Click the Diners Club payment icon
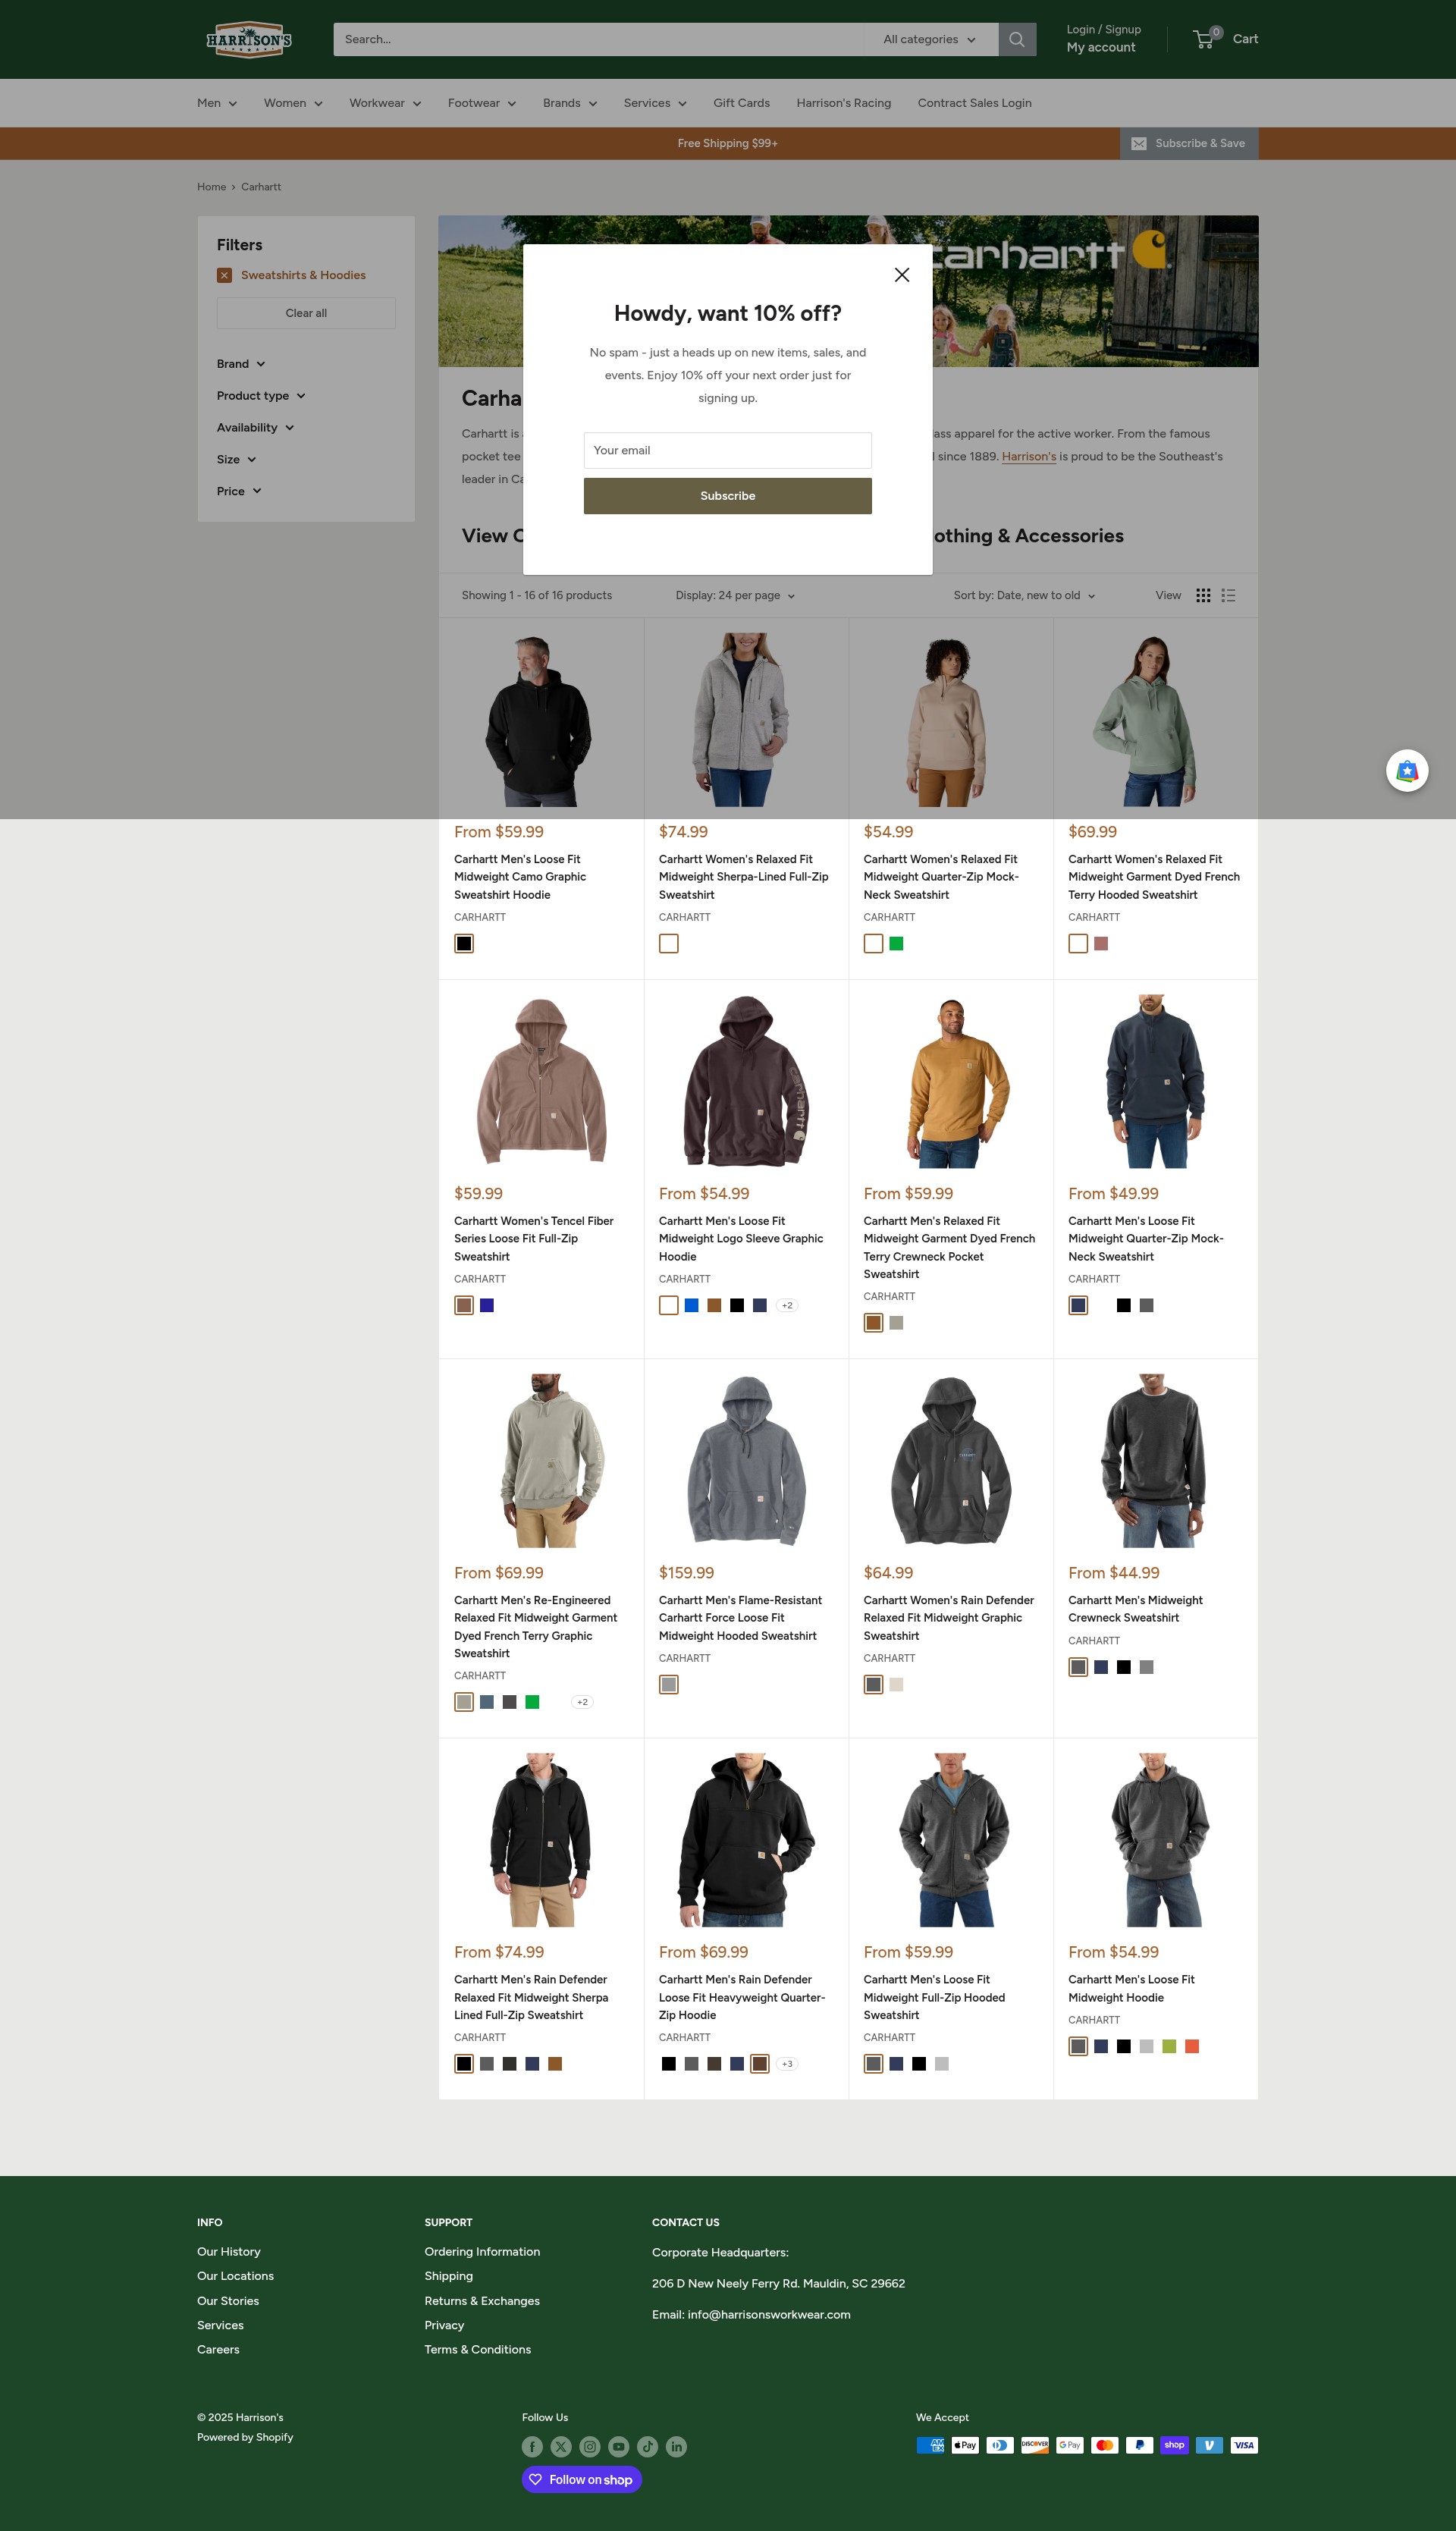 tap(1000, 2444)
